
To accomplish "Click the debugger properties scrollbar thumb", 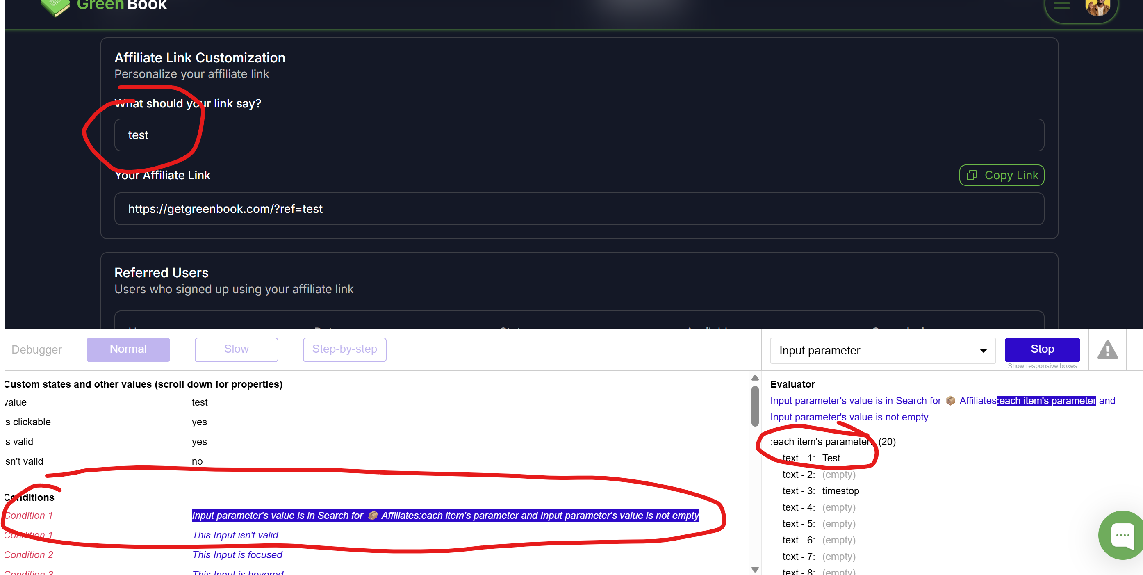I will pyautogui.click(x=755, y=406).
